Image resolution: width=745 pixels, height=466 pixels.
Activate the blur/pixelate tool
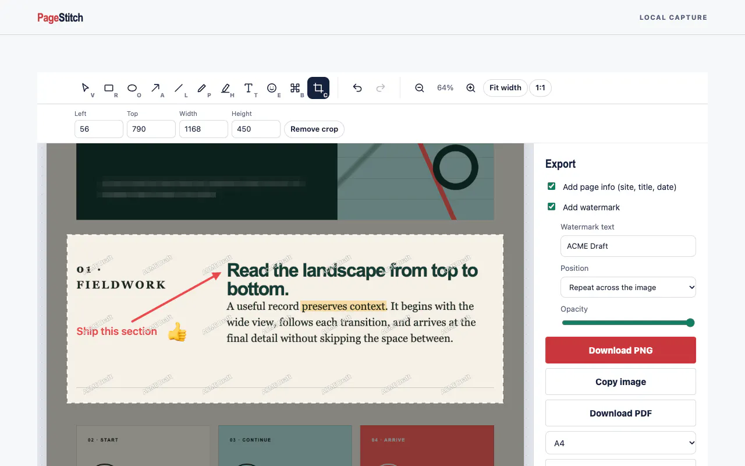[x=295, y=88]
